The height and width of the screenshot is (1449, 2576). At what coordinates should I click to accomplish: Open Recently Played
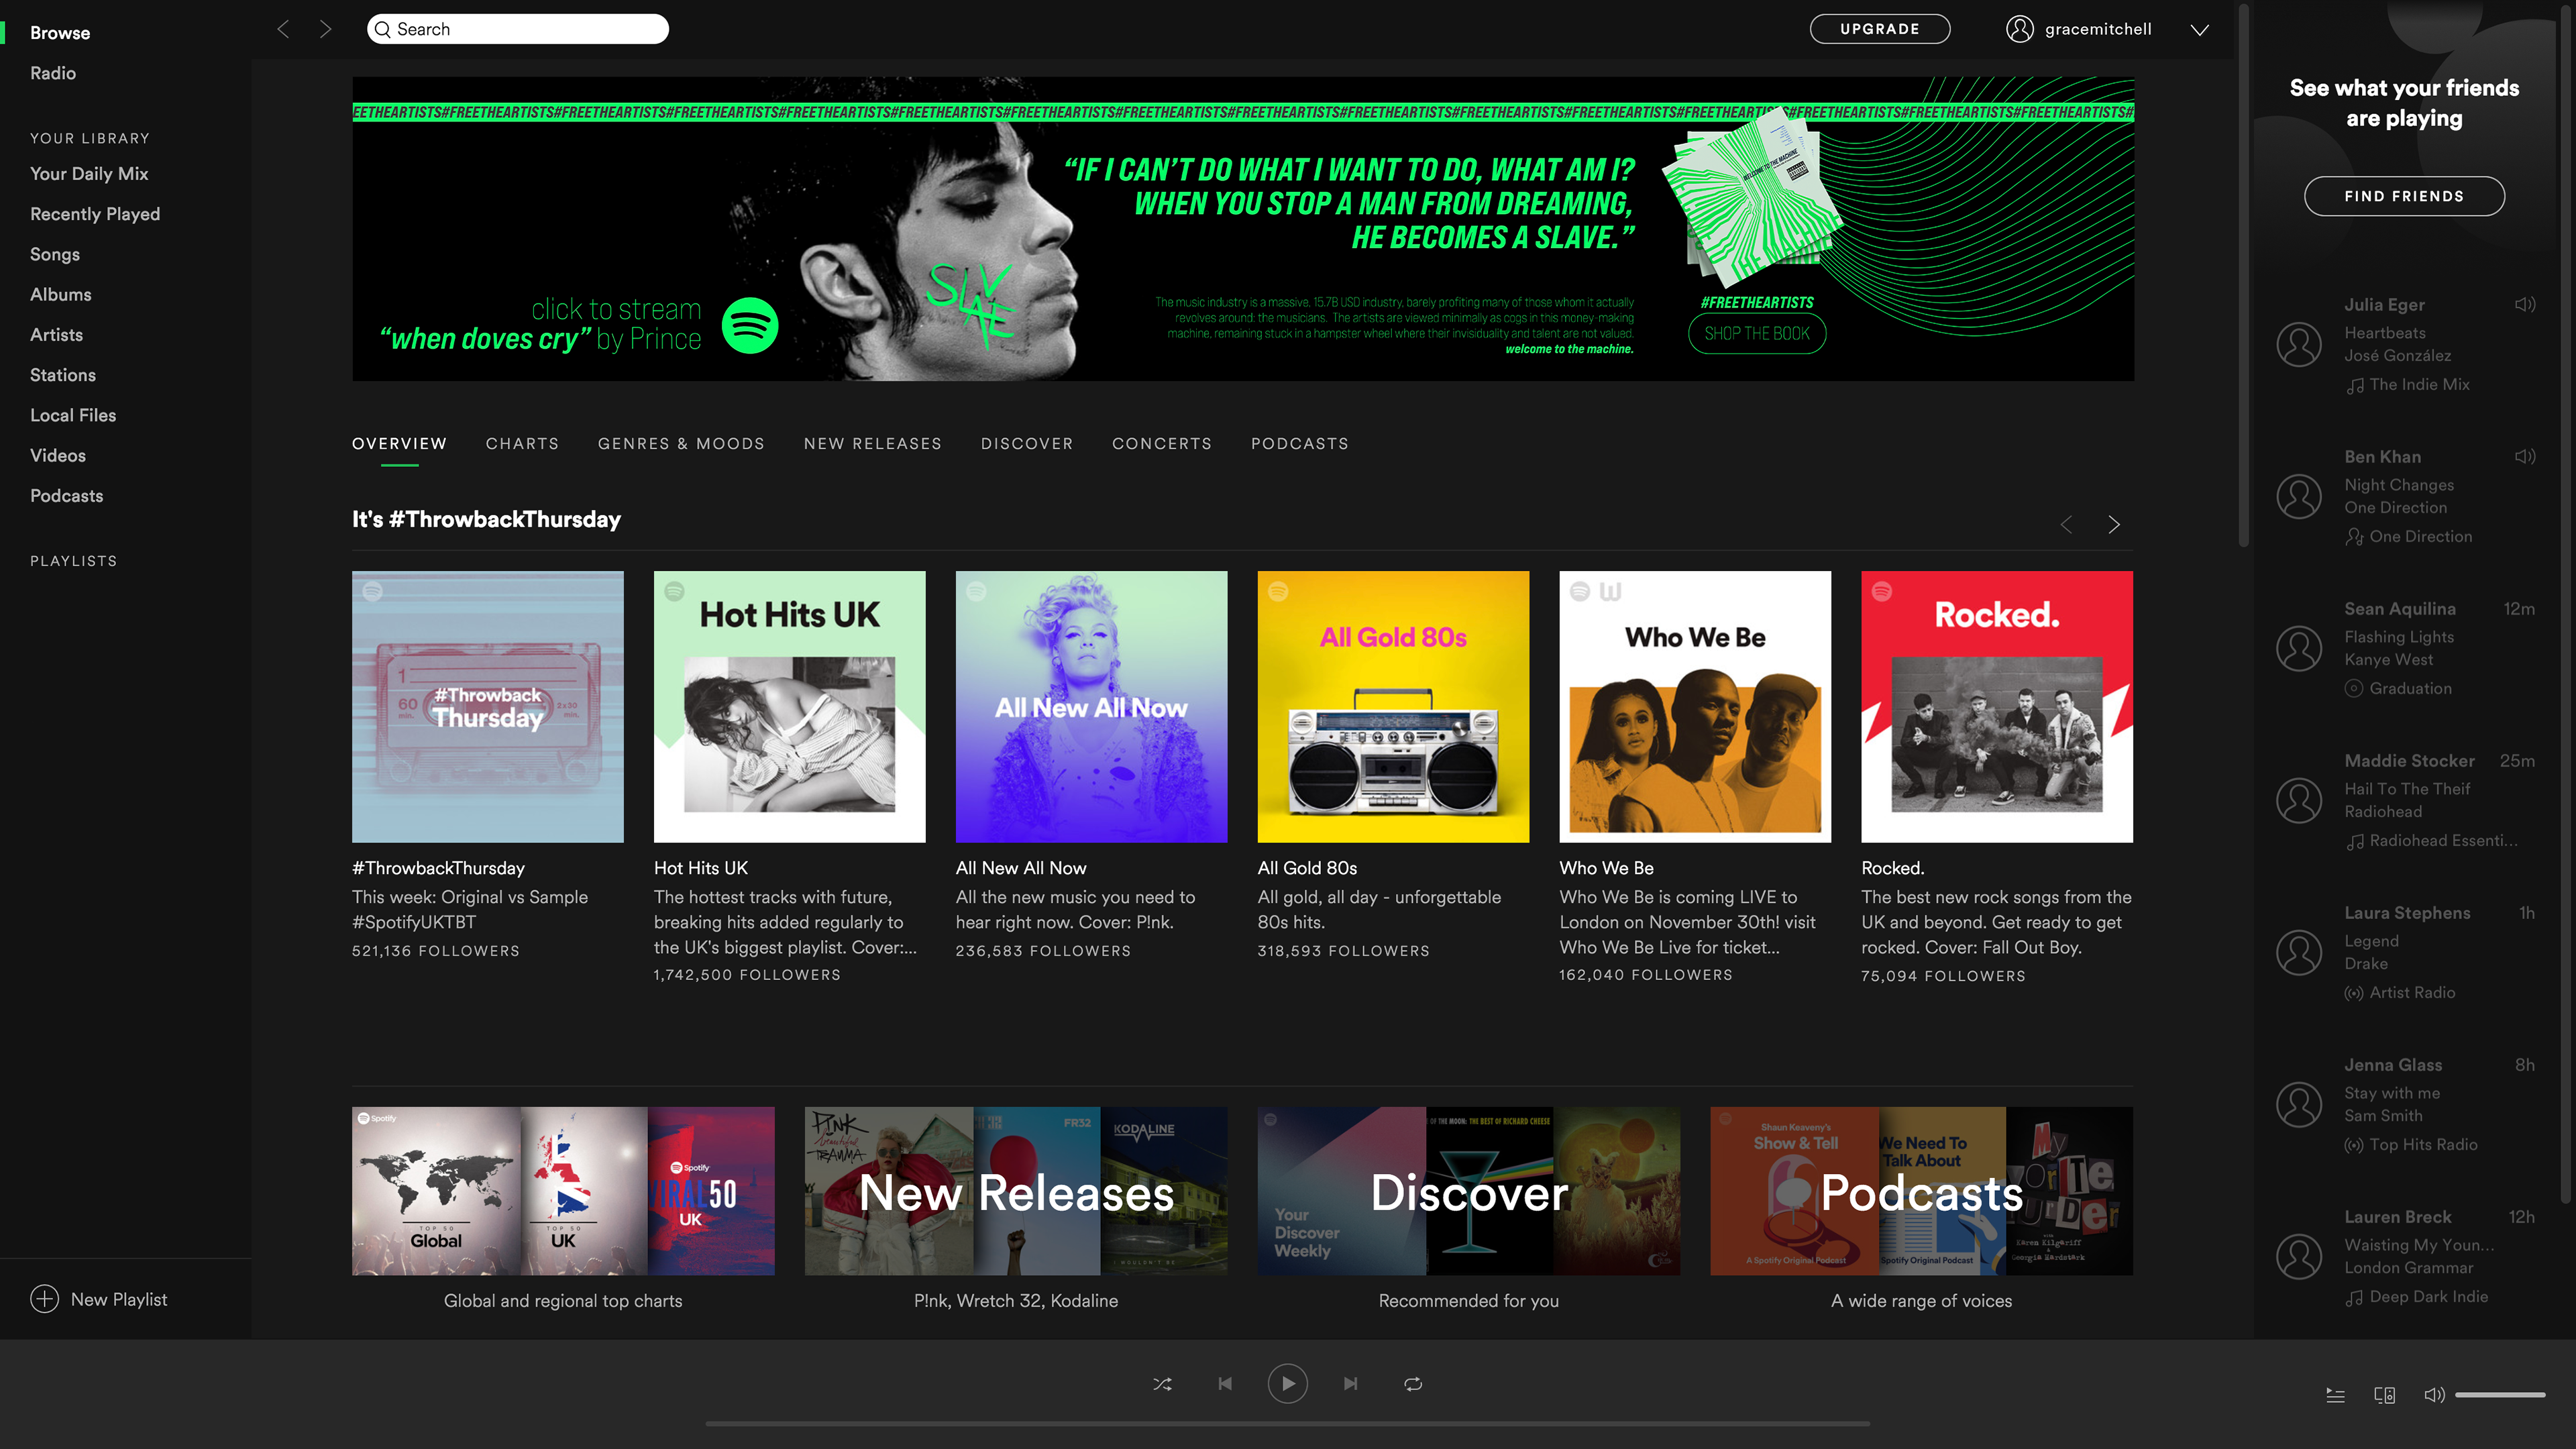tap(95, 214)
